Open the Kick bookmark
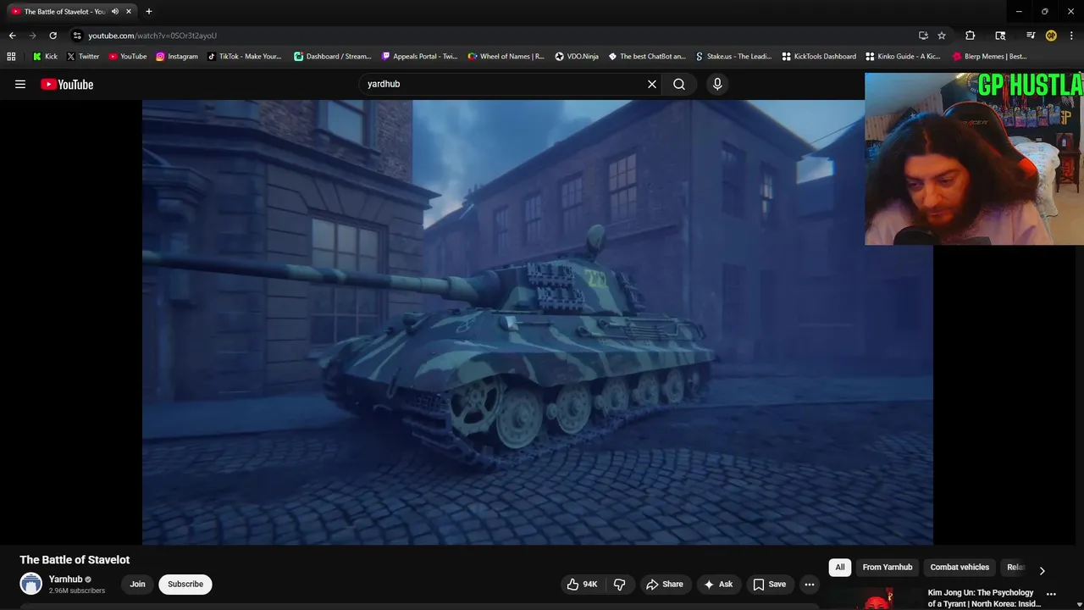Screen dimensions: 1084x610 45,57
